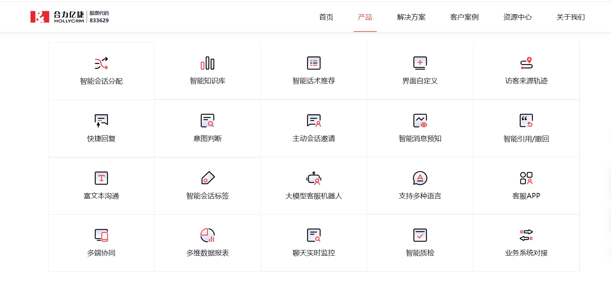Click the 客服APP grid icon
The width and height of the screenshot is (611, 301).
point(526,178)
